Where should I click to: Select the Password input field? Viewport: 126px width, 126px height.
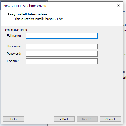(x=62, y=54)
